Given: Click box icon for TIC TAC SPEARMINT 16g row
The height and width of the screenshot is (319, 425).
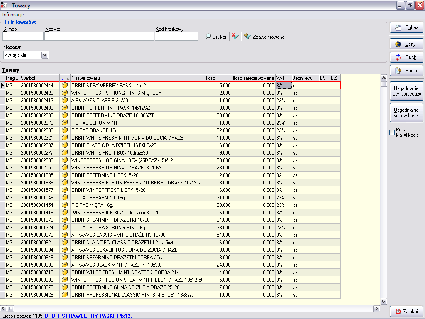Looking at the screenshot, I should [x=65, y=197].
